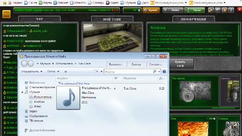
Task: Switch to the Запись tab
Action: click(136, 64)
